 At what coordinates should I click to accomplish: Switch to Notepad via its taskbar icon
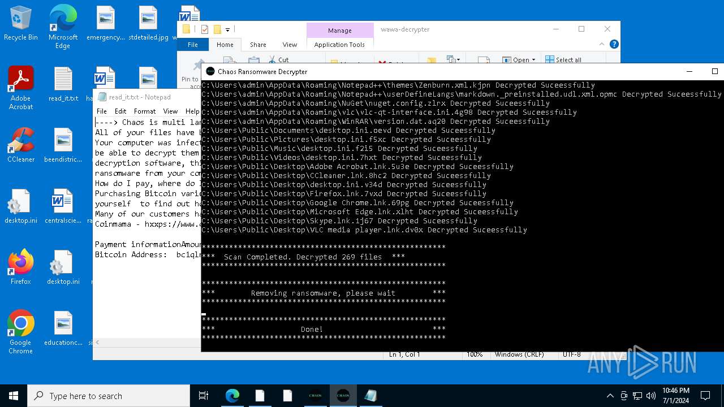[370, 396]
